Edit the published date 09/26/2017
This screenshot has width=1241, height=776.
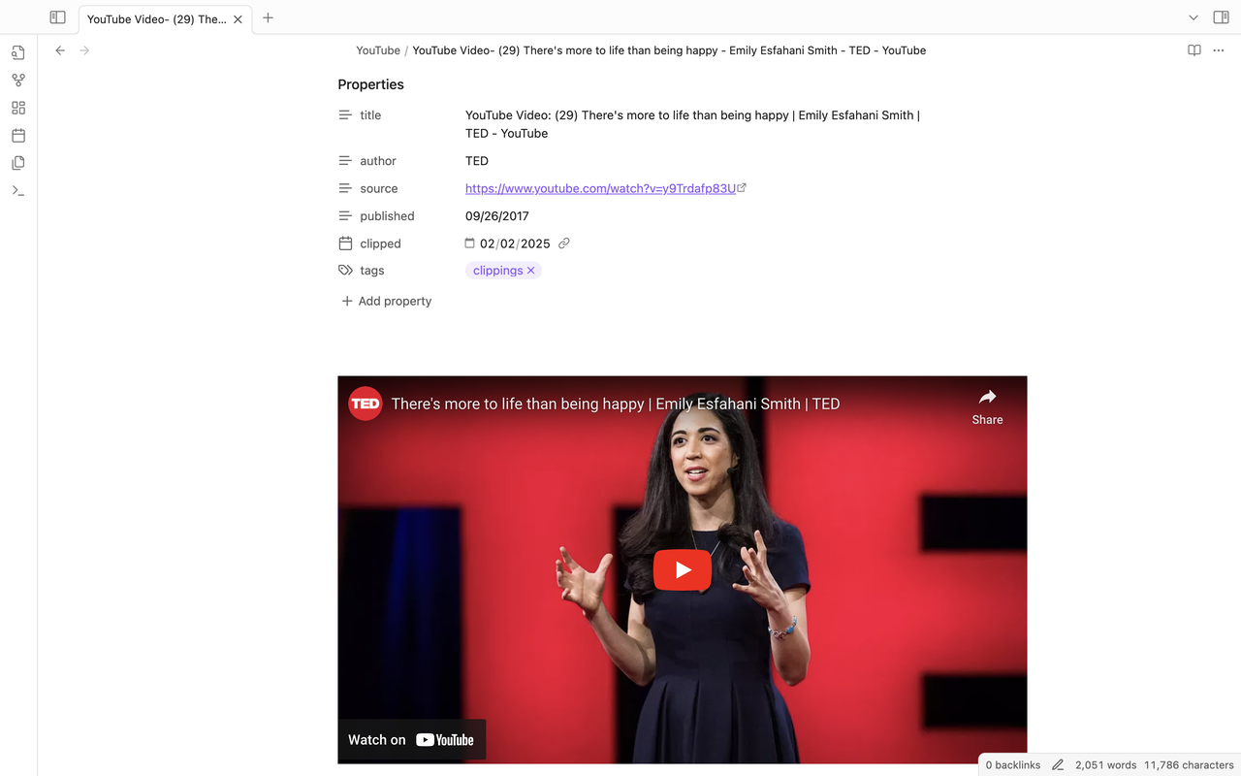tap(497, 216)
